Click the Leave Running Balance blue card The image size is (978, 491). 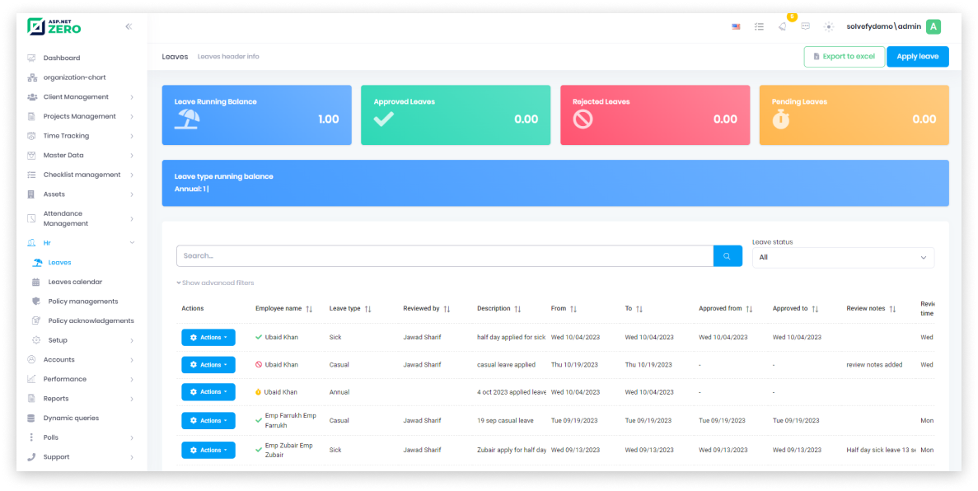[256, 115]
